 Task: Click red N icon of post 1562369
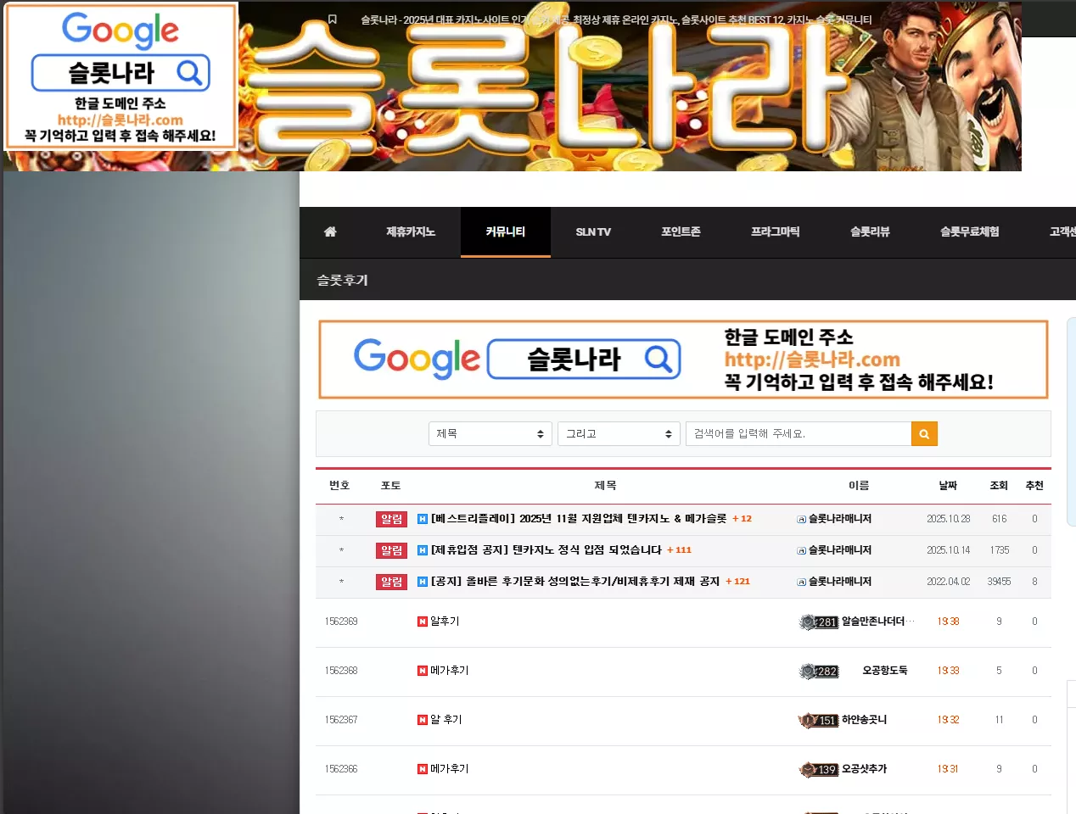(x=423, y=622)
